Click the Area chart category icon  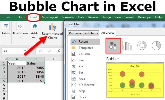(x=73, y=79)
